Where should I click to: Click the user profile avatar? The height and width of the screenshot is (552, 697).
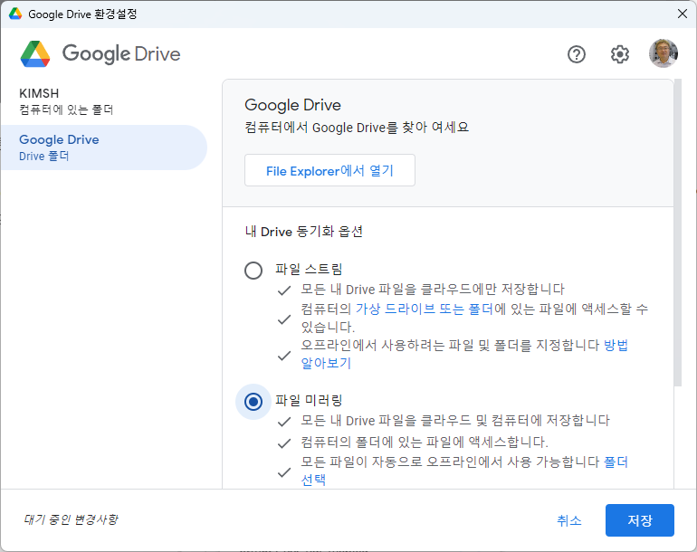click(663, 54)
